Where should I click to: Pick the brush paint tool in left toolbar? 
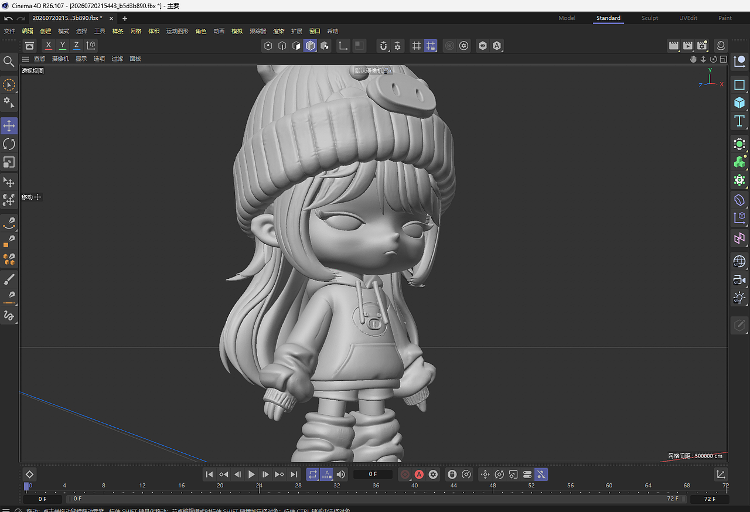(x=9, y=279)
